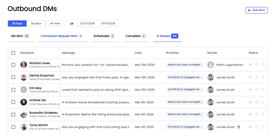
Task: Click start date field 02/10/2026
Action: [88, 24]
